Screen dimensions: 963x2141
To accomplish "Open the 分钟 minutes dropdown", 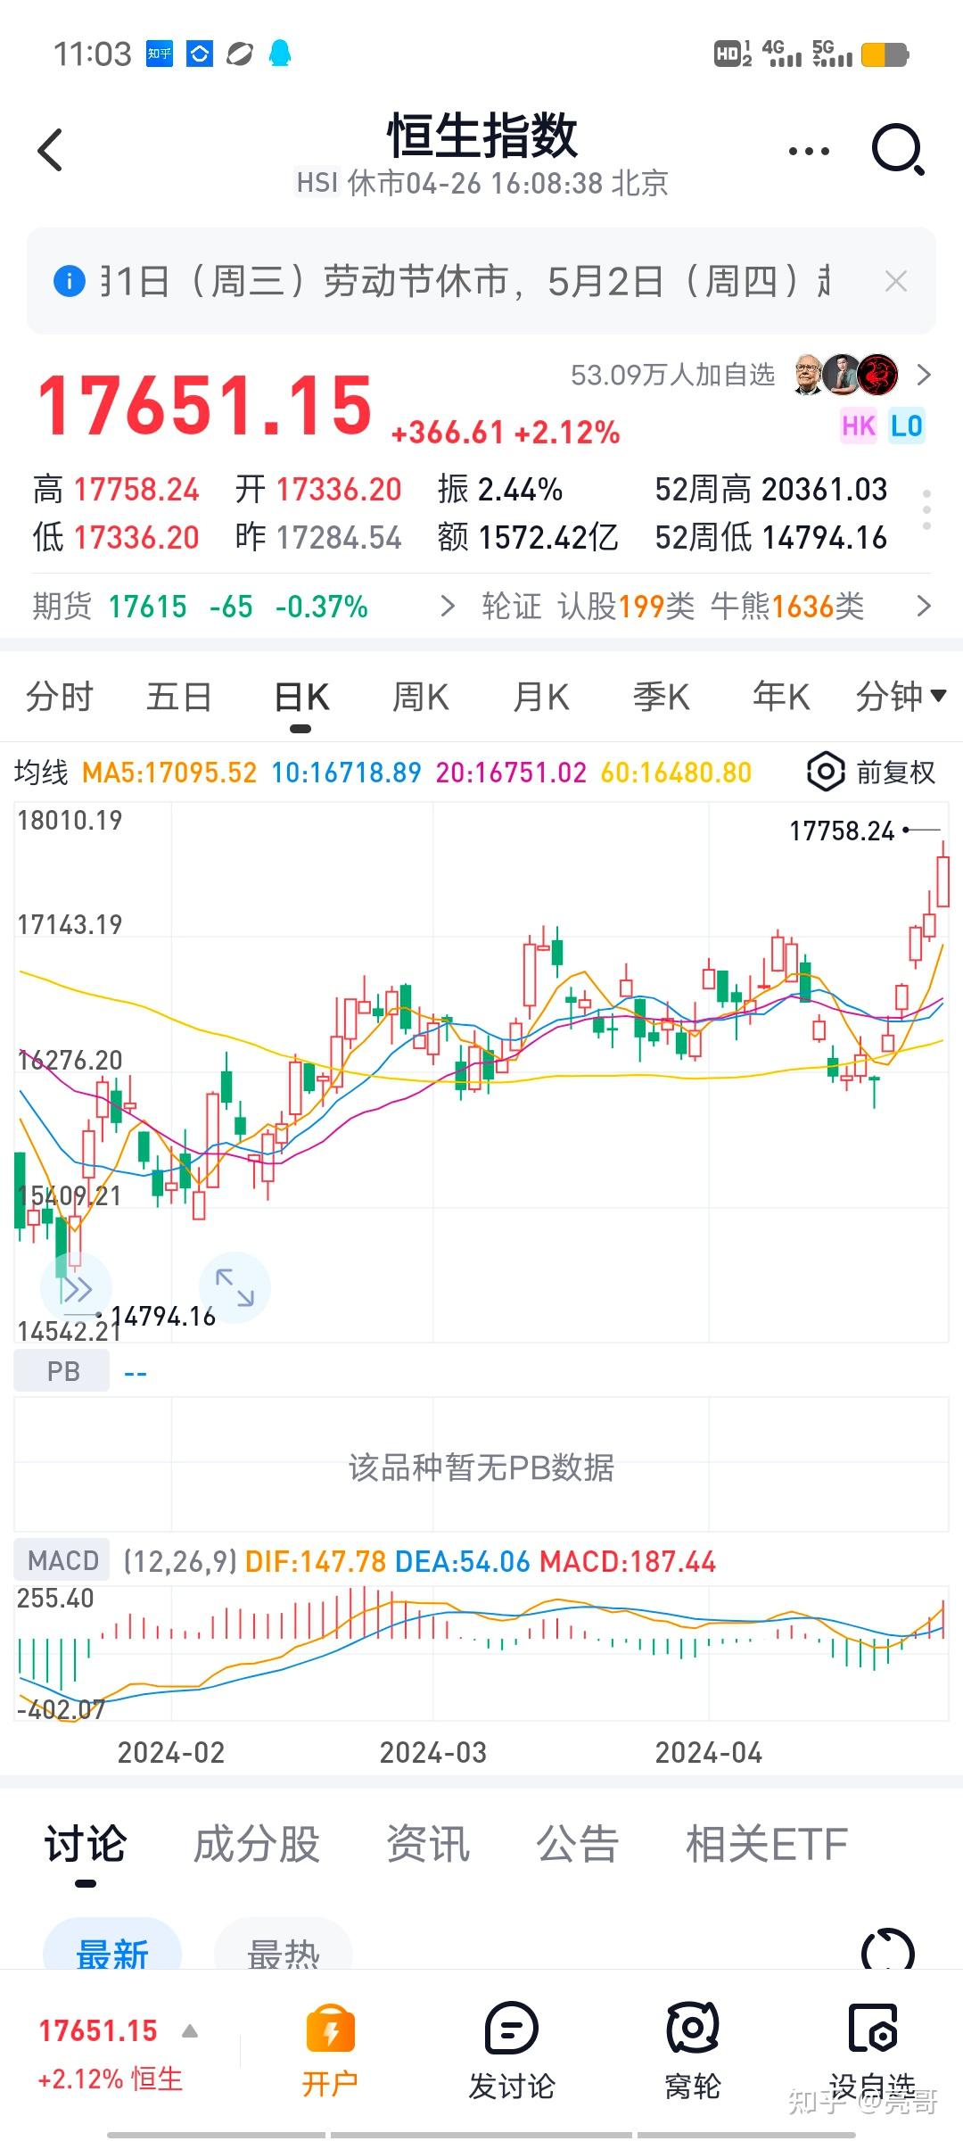I will 901,697.
